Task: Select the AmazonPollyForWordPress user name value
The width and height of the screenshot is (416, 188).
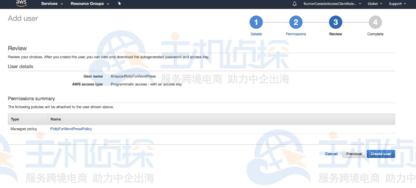Action: tap(133, 76)
